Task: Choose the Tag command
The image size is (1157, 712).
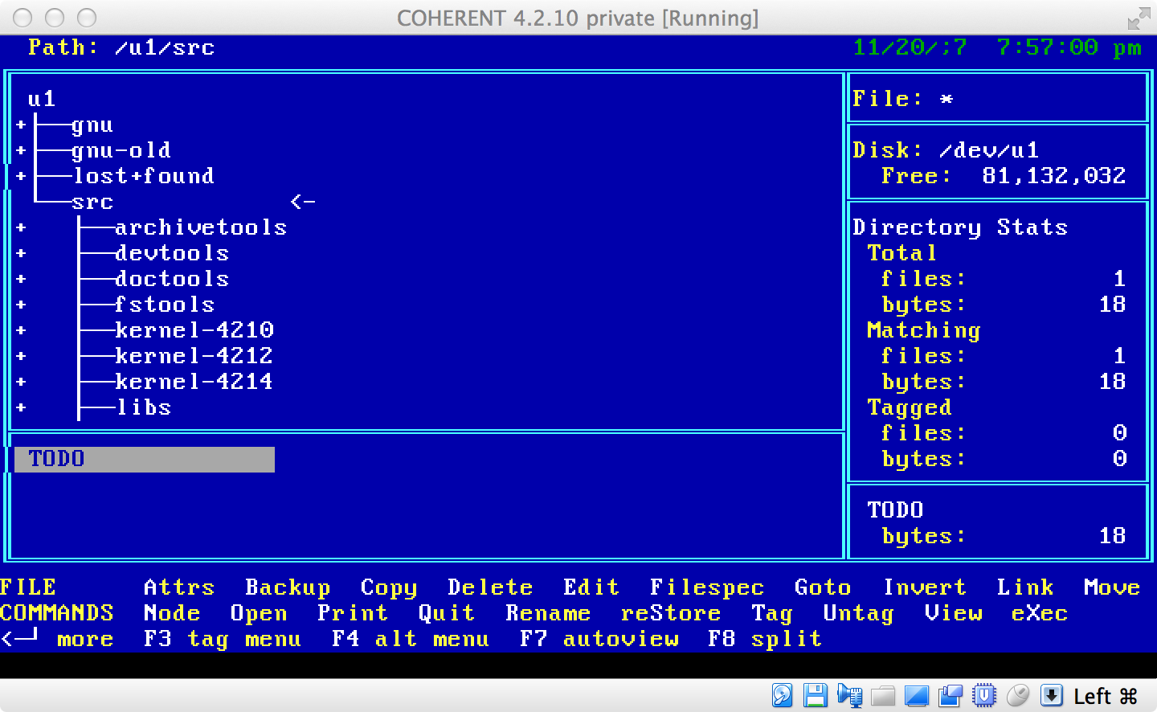Action: click(x=772, y=613)
